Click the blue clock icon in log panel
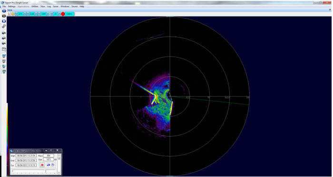Screen dimensions: 333x177 pos(53,165)
